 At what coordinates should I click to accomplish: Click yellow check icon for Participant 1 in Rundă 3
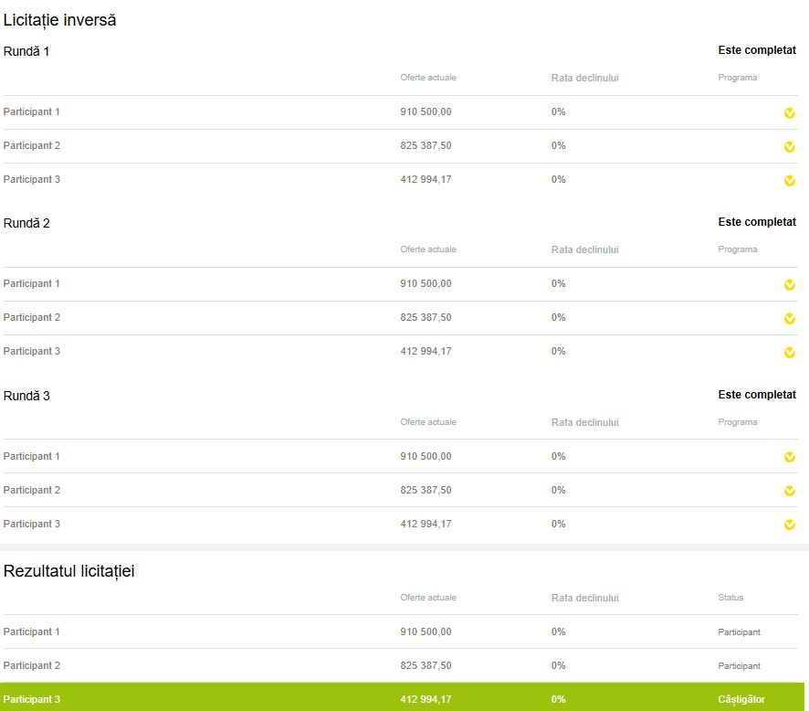pos(789,458)
